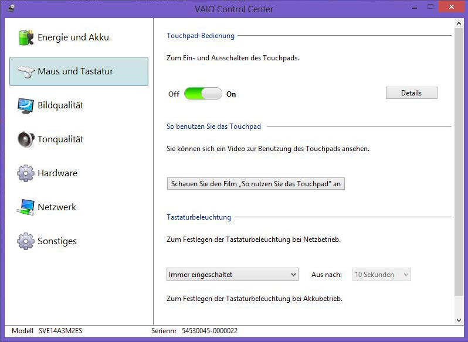Click the Details button for touchpad

pos(412,93)
